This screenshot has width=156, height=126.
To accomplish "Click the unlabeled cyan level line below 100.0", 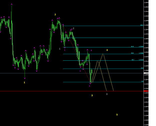I will tap(103, 38).
